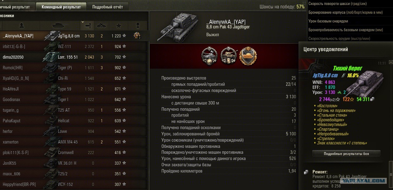Sort by medals column header icon
The width and height of the screenshot is (393, 190).
point(137,26)
